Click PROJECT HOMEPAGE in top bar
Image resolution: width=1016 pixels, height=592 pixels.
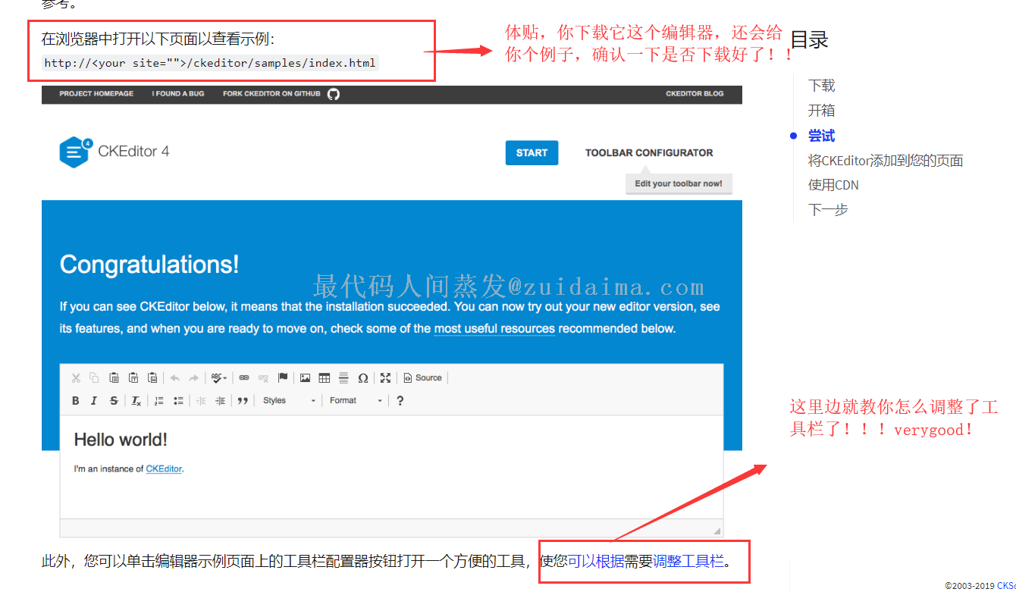[96, 94]
